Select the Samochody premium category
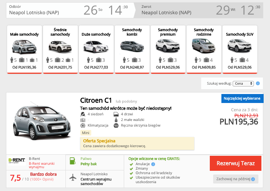270x191 pixels. 168,49
